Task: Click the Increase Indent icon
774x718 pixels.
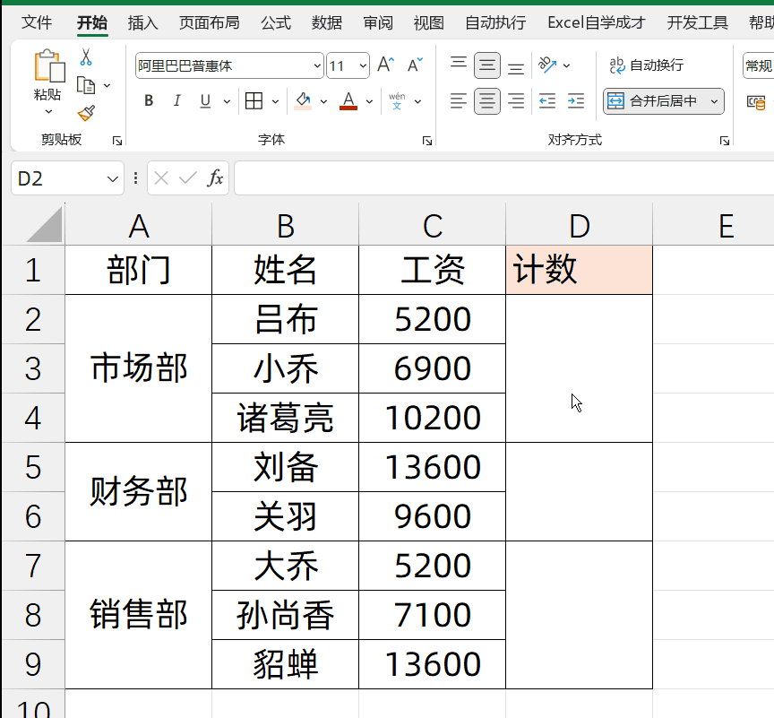Action: [x=576, y=101]
